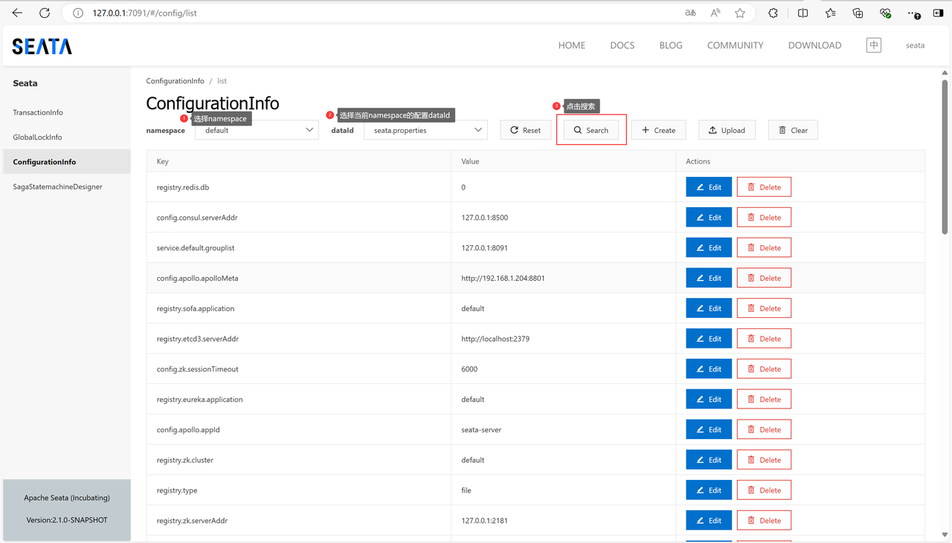Screen dimensions: 952x543
Task: Click the browser back arrow icon
Action: (x=17, y=13)
